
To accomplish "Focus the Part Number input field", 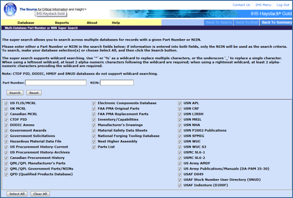I will click(x=56, y=82).
